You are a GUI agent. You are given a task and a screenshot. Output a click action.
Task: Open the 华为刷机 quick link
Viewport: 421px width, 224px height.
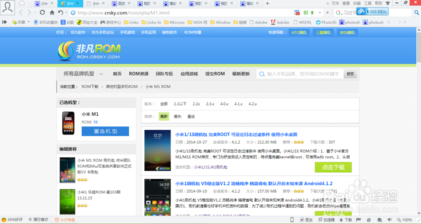[347, 32]
